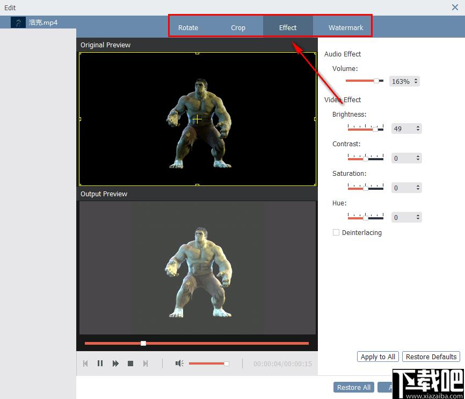Click the Restore Defaults button
The height and width of the screenshot is (399, 465).
point(431,357)
